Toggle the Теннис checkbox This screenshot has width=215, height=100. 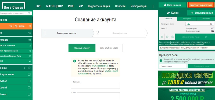pyautogui.click(x=29, y=94)
